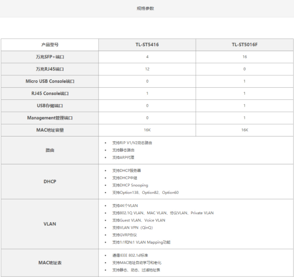Click the 产品型号 header cell

click(x=50, y=45)
